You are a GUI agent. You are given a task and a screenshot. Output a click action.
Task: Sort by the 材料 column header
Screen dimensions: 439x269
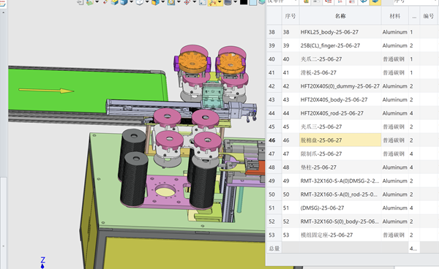tap(395, 16)
